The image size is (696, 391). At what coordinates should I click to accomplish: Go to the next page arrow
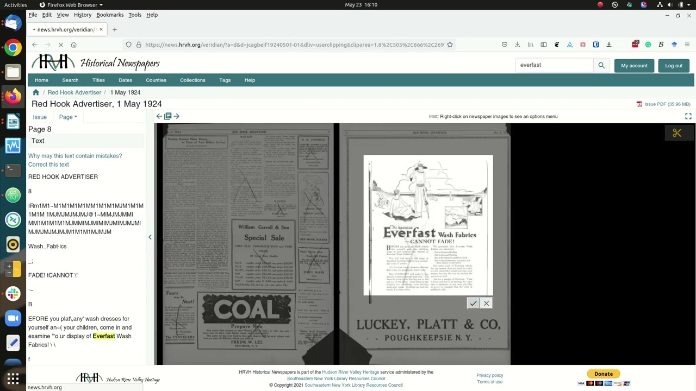pyautogui.click(x=176, y=116)
